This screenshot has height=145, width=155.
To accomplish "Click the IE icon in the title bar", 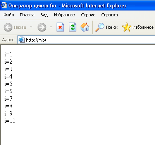I will (3, 5).
